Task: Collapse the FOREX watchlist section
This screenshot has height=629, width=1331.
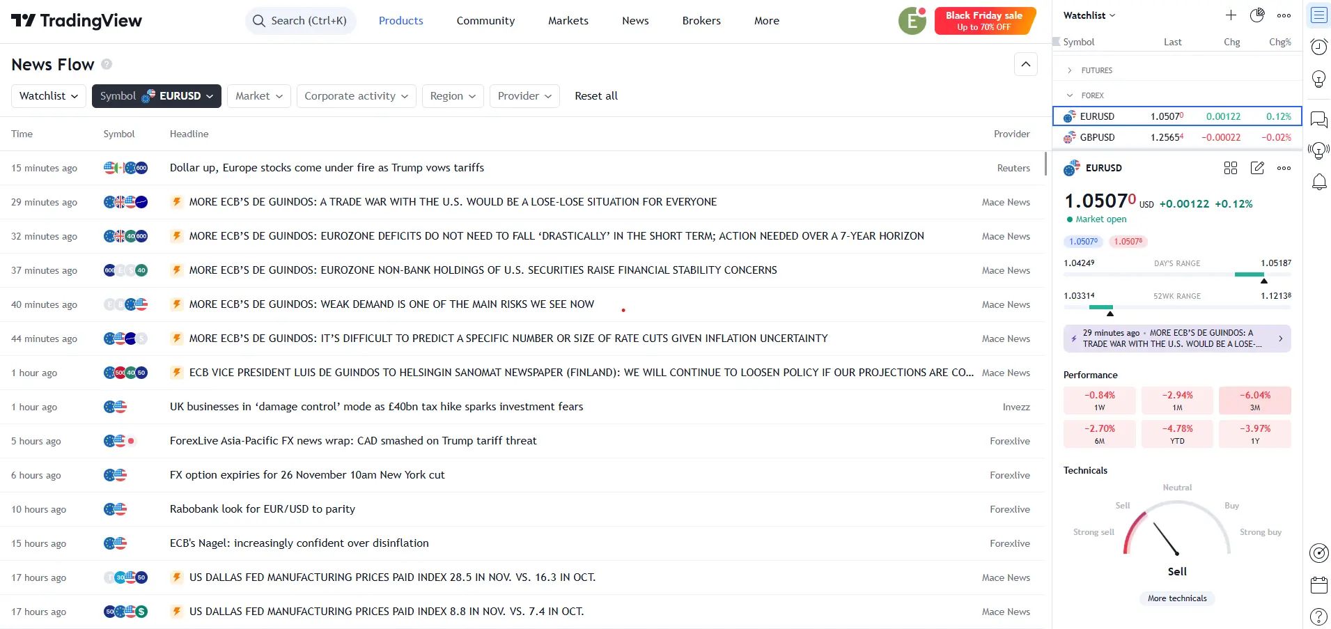Action: (1070, 95)
